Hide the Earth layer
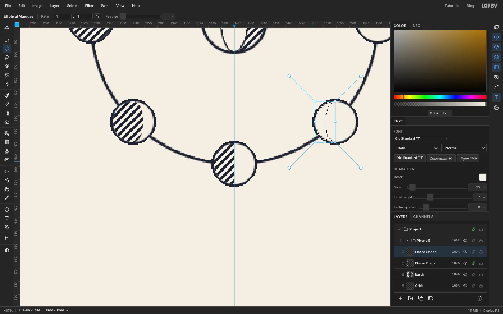Viewport: 503px width, 314px height. click(x=465, y=274)
